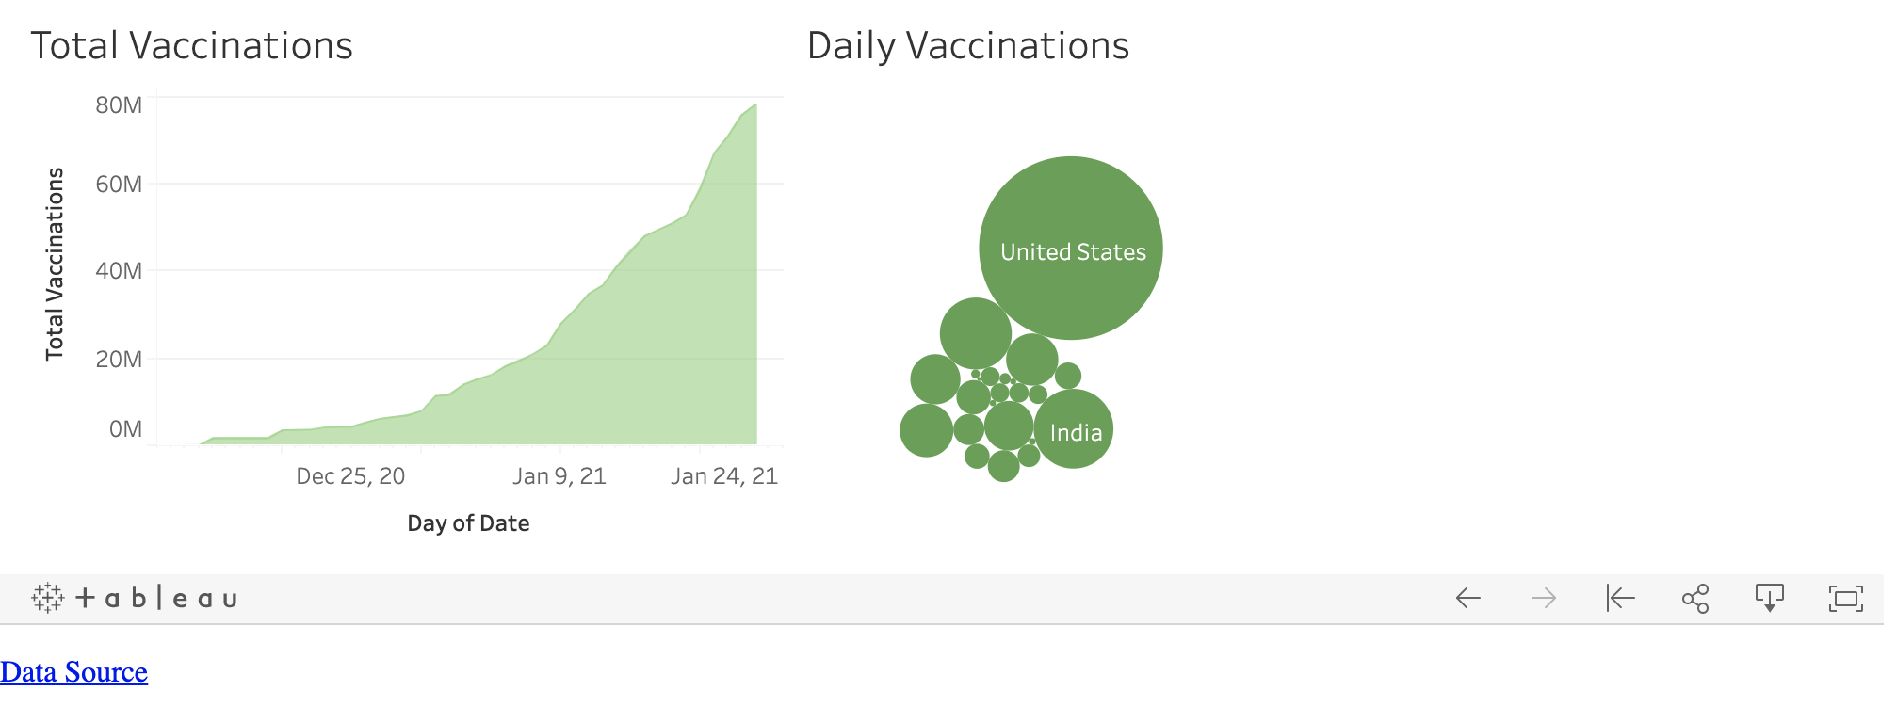This screenshot has width=1897, height=723.
Task: Revert view using the reset arrow icon
Action: point(1620,598)
